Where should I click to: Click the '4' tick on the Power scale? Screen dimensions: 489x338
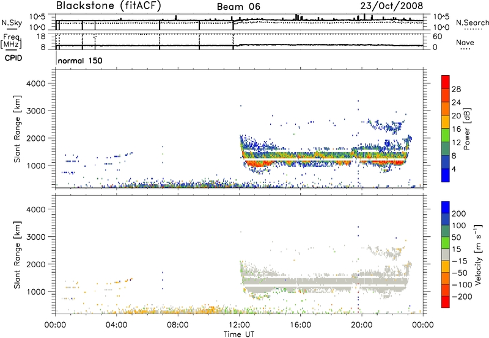(454, 169)
